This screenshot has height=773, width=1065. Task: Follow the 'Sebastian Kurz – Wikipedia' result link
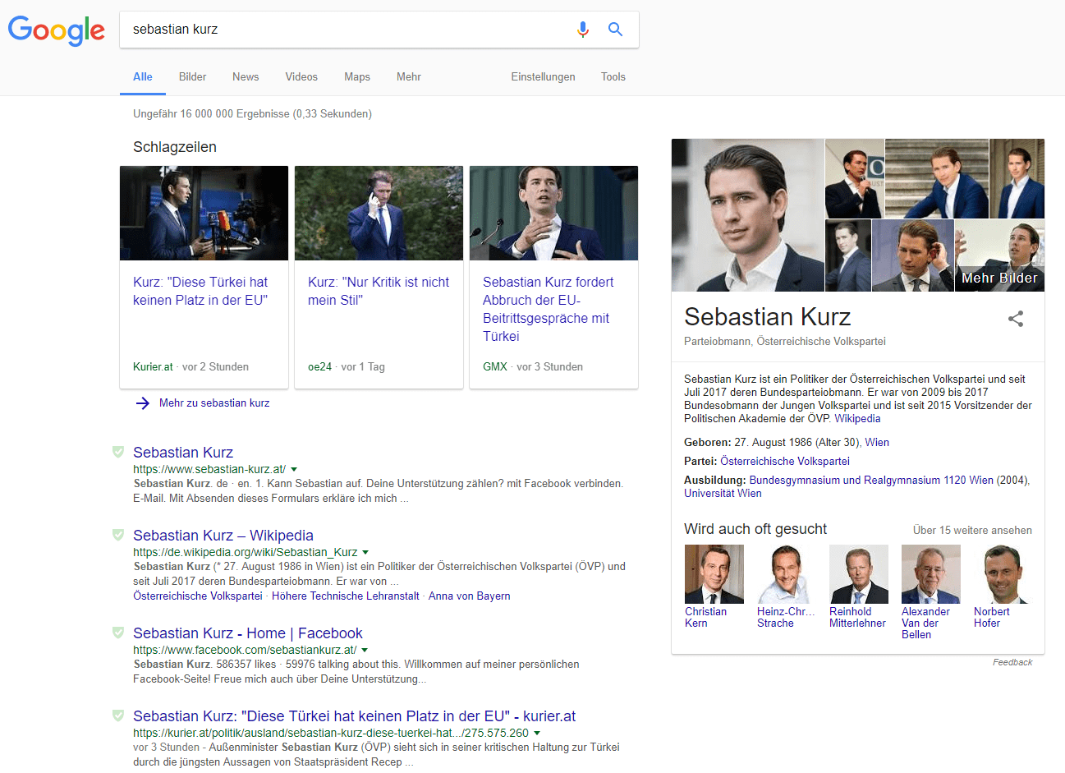coord(223,535)
